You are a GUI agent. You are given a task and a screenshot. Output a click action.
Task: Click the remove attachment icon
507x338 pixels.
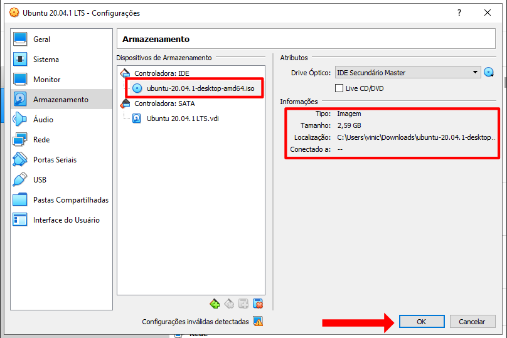(258, 304)
